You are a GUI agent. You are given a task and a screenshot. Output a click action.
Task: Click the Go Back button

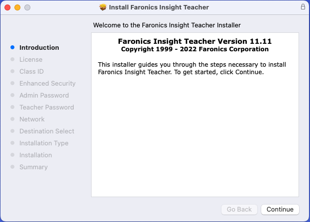pyautogui.click(x=239, y=210)
